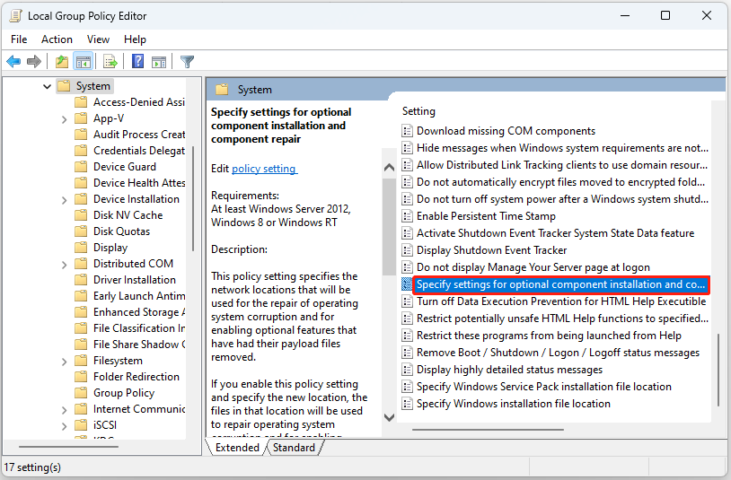Expand the Internet Communication tree node
The height and width of the screenshot is (480, 731).
pyautogui.click(x=65, y=410)
